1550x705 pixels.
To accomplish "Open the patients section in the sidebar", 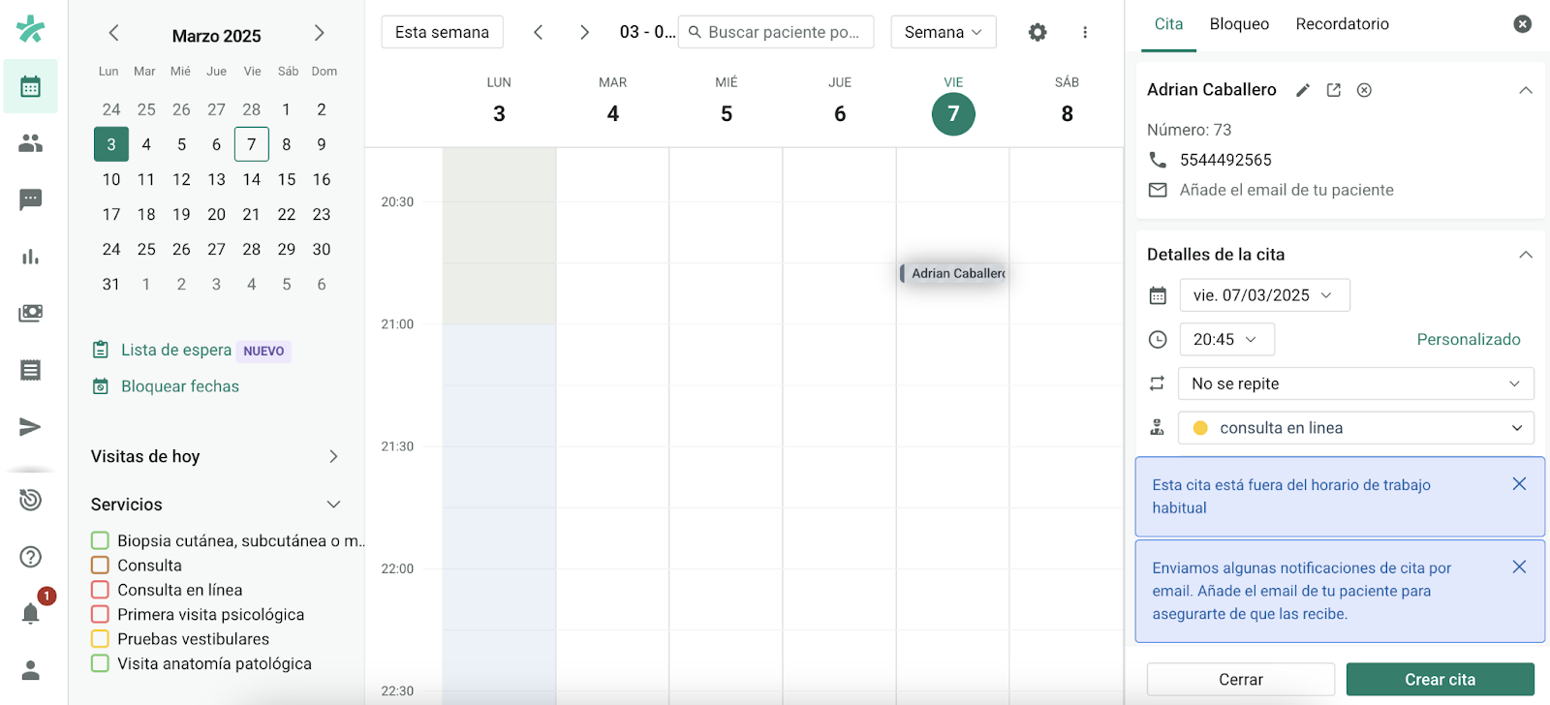I will click(x=30, y=142).
